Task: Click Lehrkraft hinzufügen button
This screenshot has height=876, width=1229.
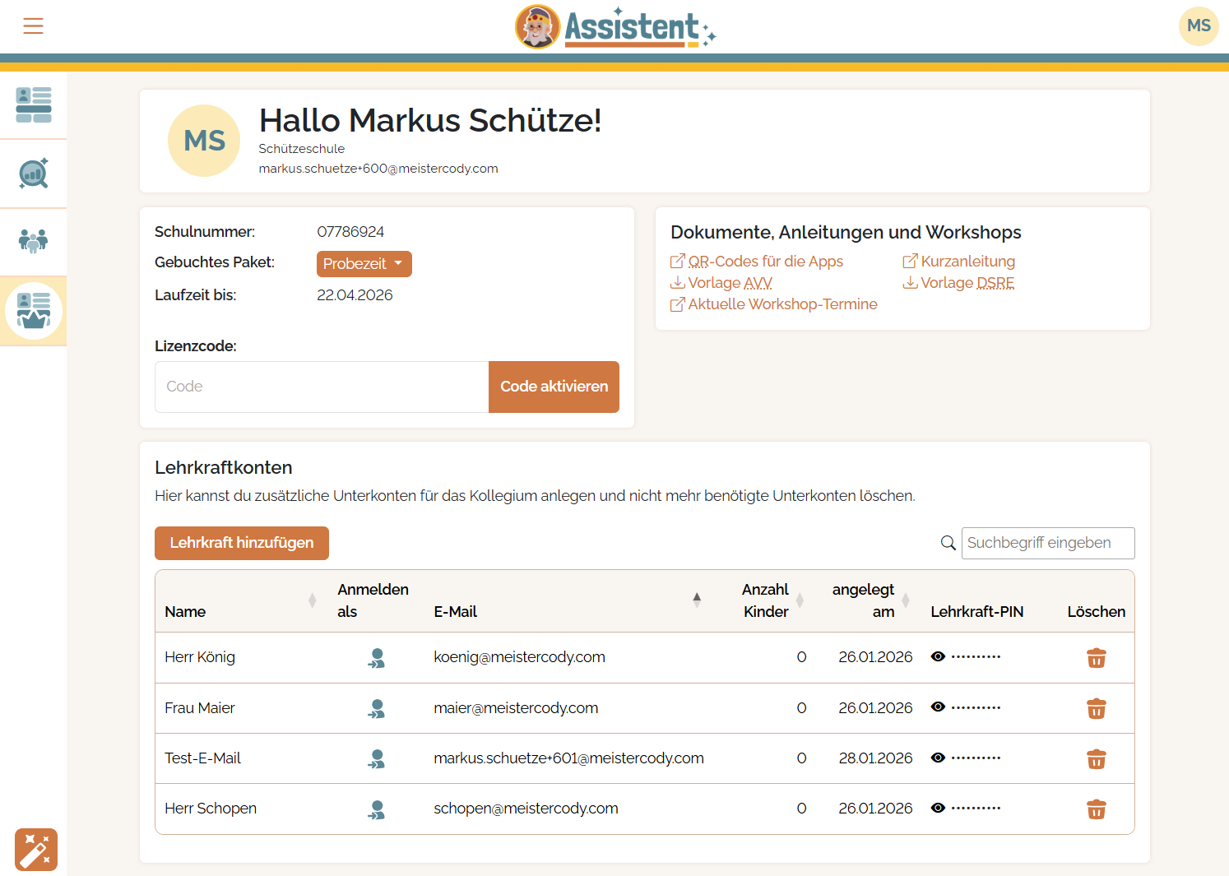Action: pyautogui.click(x=242, y=543)
